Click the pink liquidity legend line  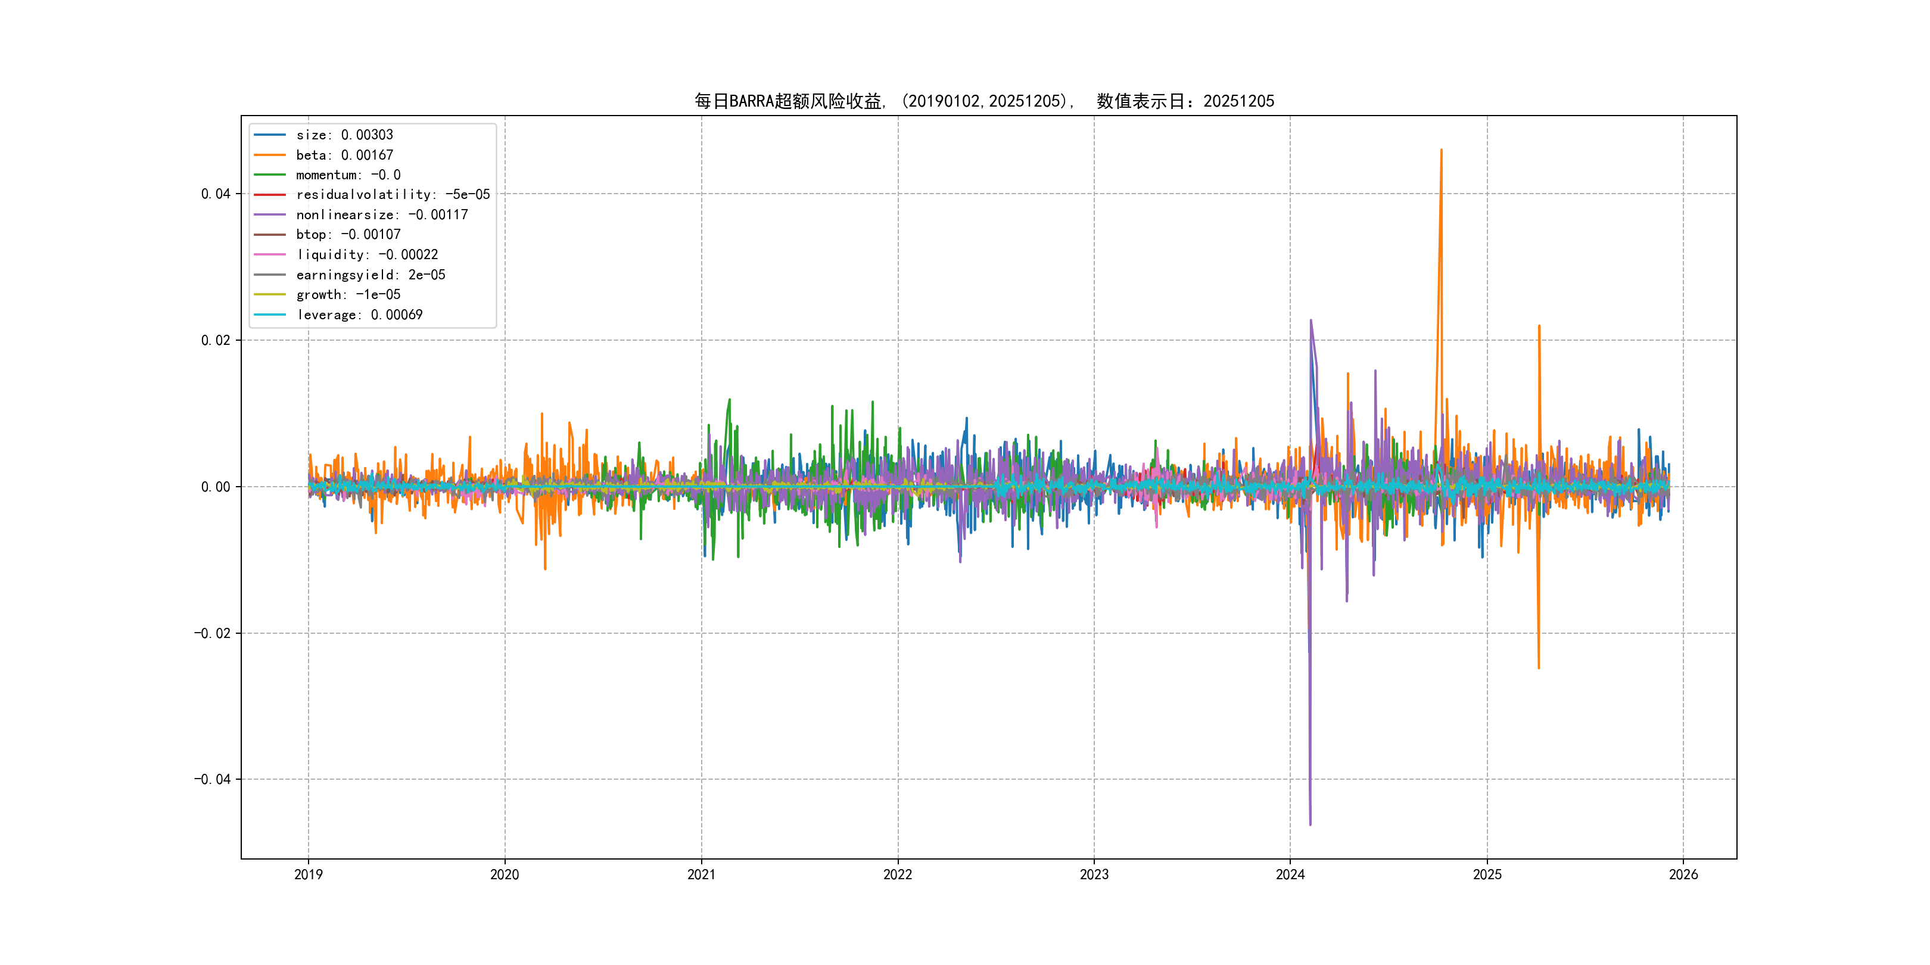pyautogui.click(x=269, y=255)
